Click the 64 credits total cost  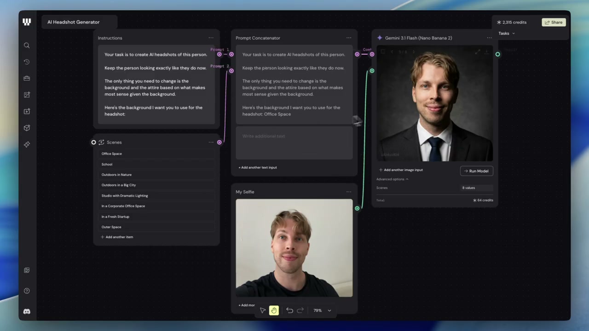point(483,200)
